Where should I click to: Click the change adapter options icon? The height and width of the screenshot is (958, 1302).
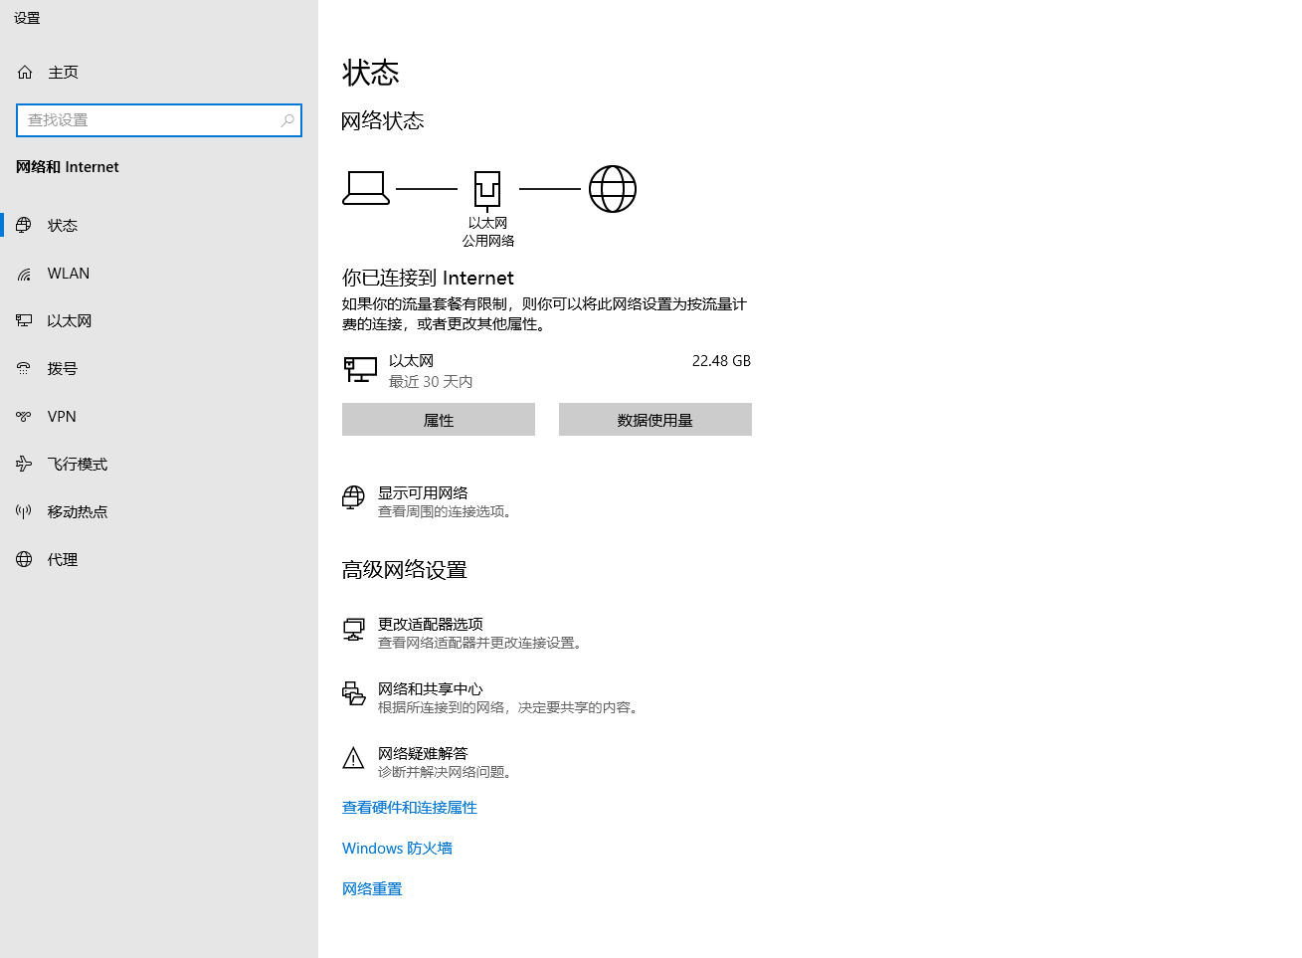pos(353,630)
